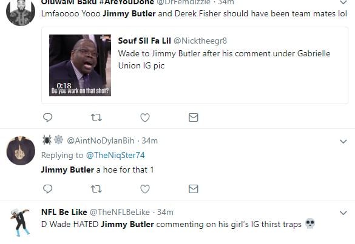Open the @AintNoDylanBih handle

(101, 140)
